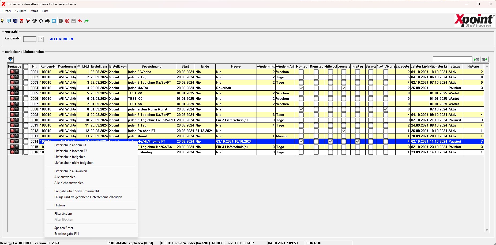Click the headset support icon

coord(41,21)
